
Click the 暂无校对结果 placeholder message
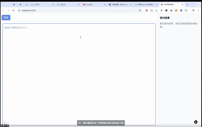coord(178,25)
